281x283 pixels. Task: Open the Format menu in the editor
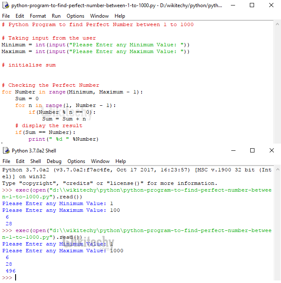point(38,16)
